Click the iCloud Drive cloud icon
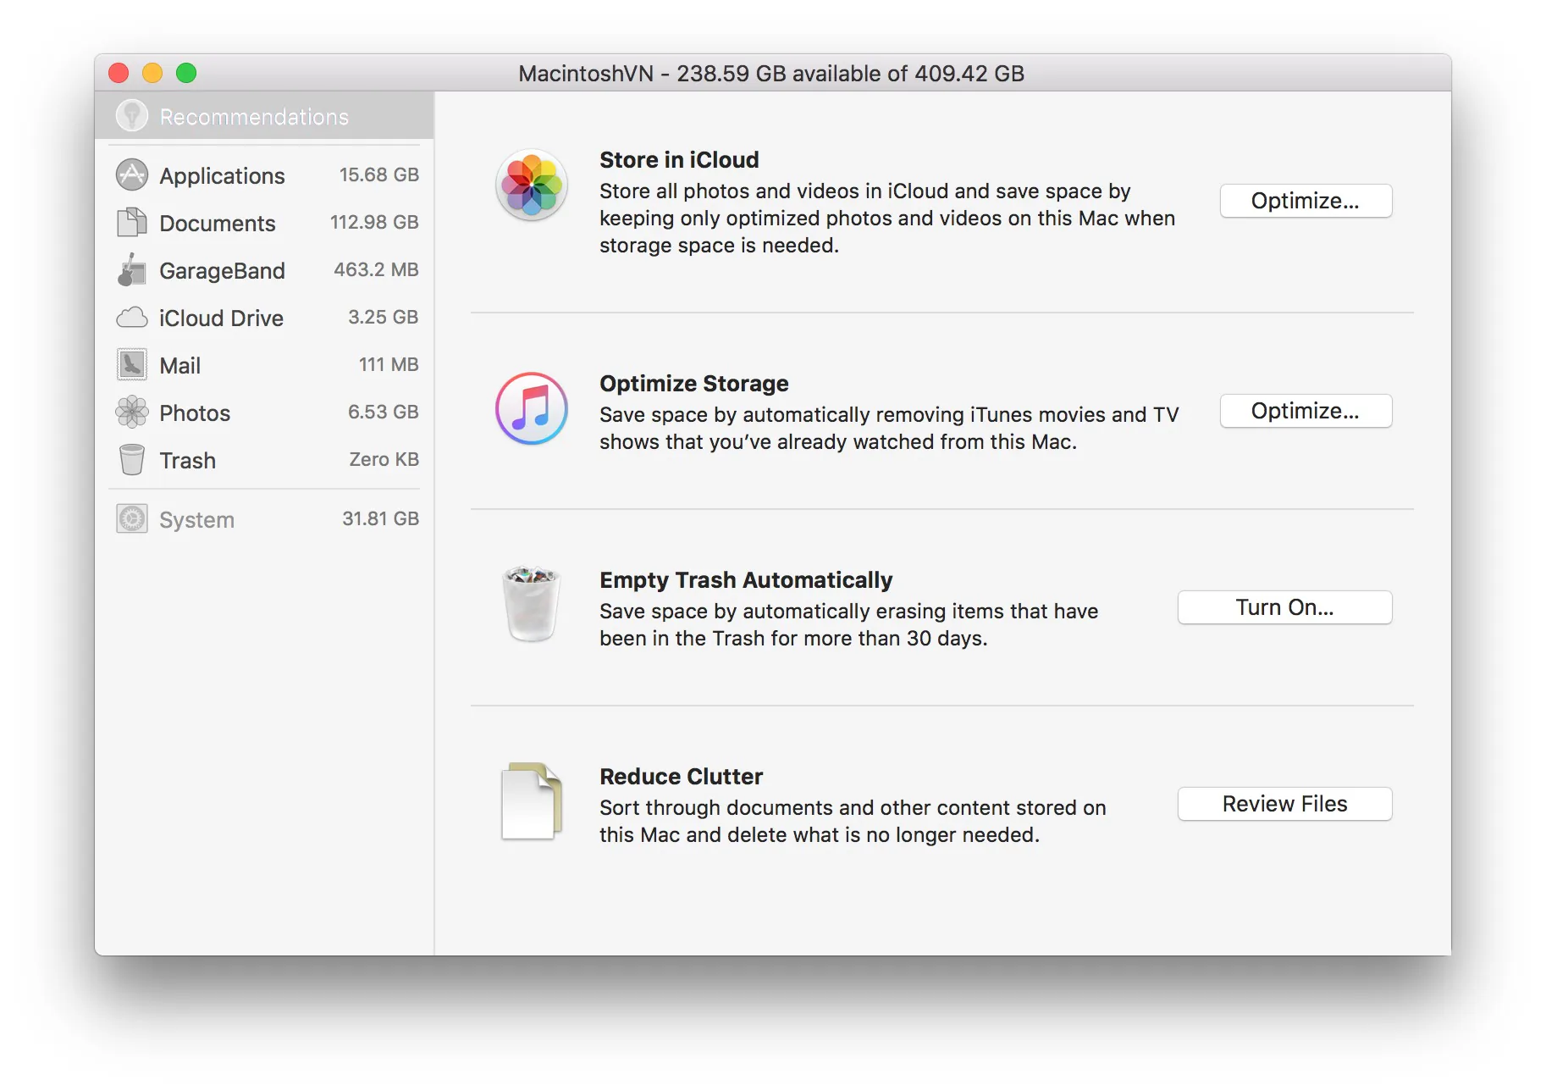The height and width of the screenshot is (1091, 1546). pos(132,318)
